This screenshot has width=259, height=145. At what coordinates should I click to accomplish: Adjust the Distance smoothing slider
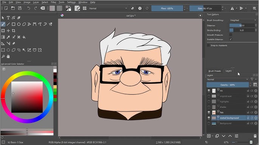(242, 26)
